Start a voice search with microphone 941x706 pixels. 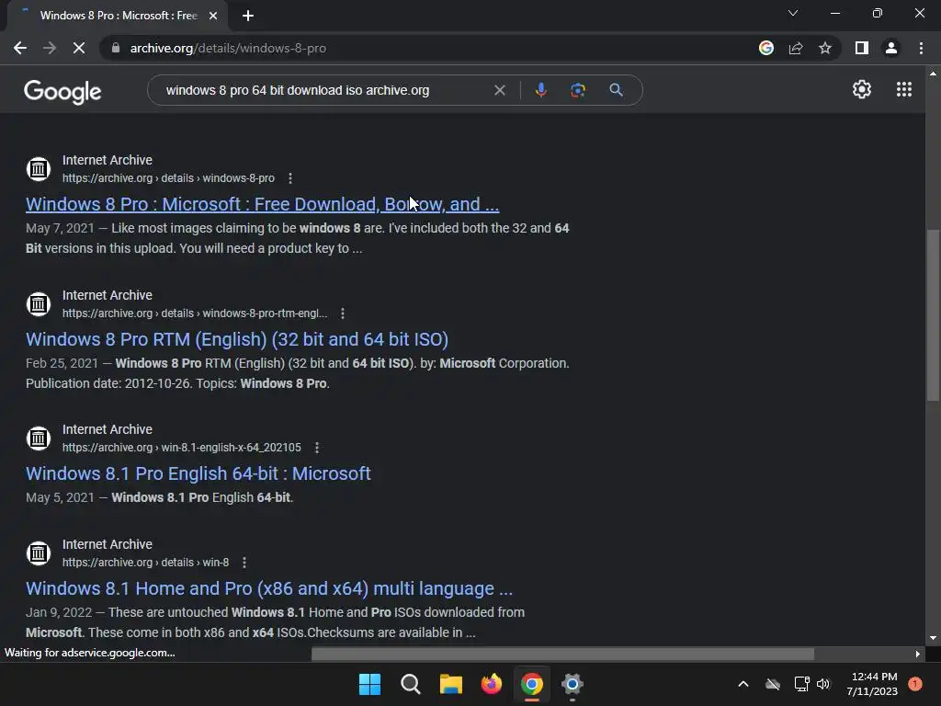540,90
